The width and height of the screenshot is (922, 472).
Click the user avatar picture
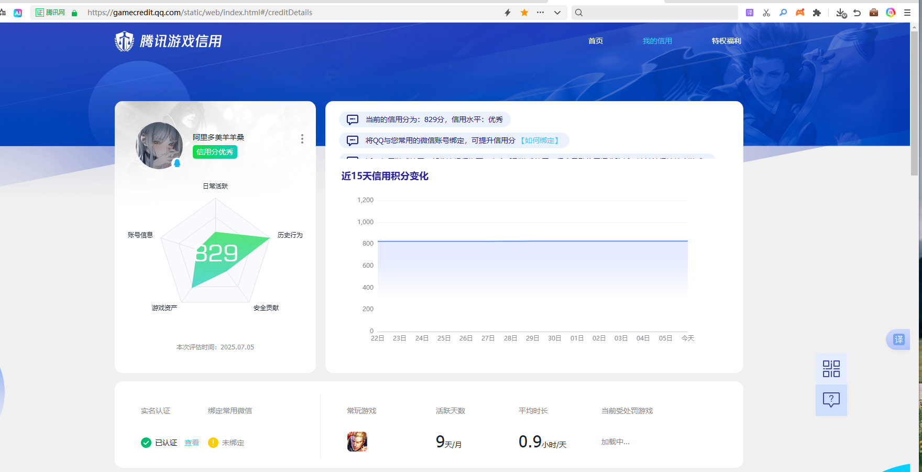(159, 145)
